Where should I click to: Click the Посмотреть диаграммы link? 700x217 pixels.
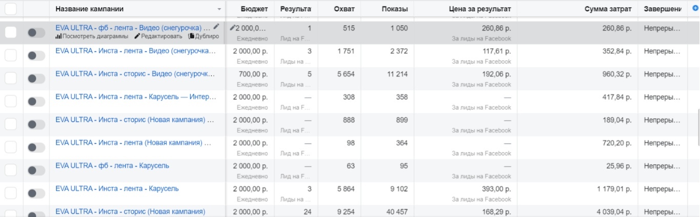[95, 36]
